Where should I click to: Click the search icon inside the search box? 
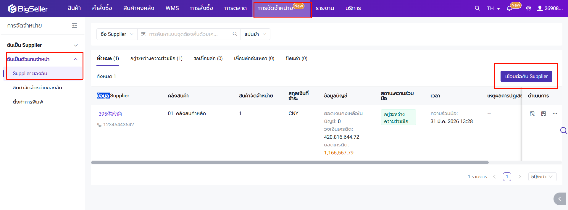coord(235,34)
